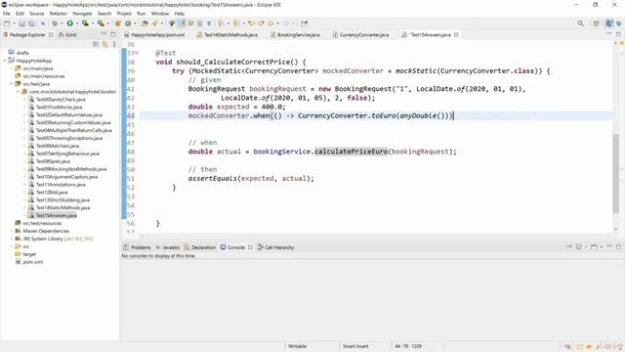Expand the src/main/java folder
The width and height of the screenshot is (625, 352).
(x=12, y=68)
